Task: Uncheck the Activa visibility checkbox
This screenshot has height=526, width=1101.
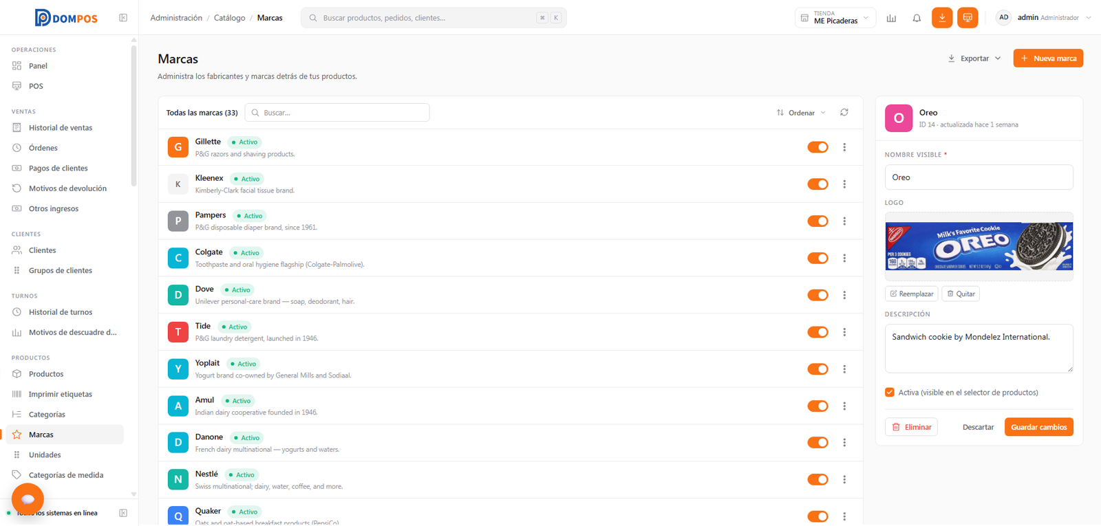Action: pos(890,393)
